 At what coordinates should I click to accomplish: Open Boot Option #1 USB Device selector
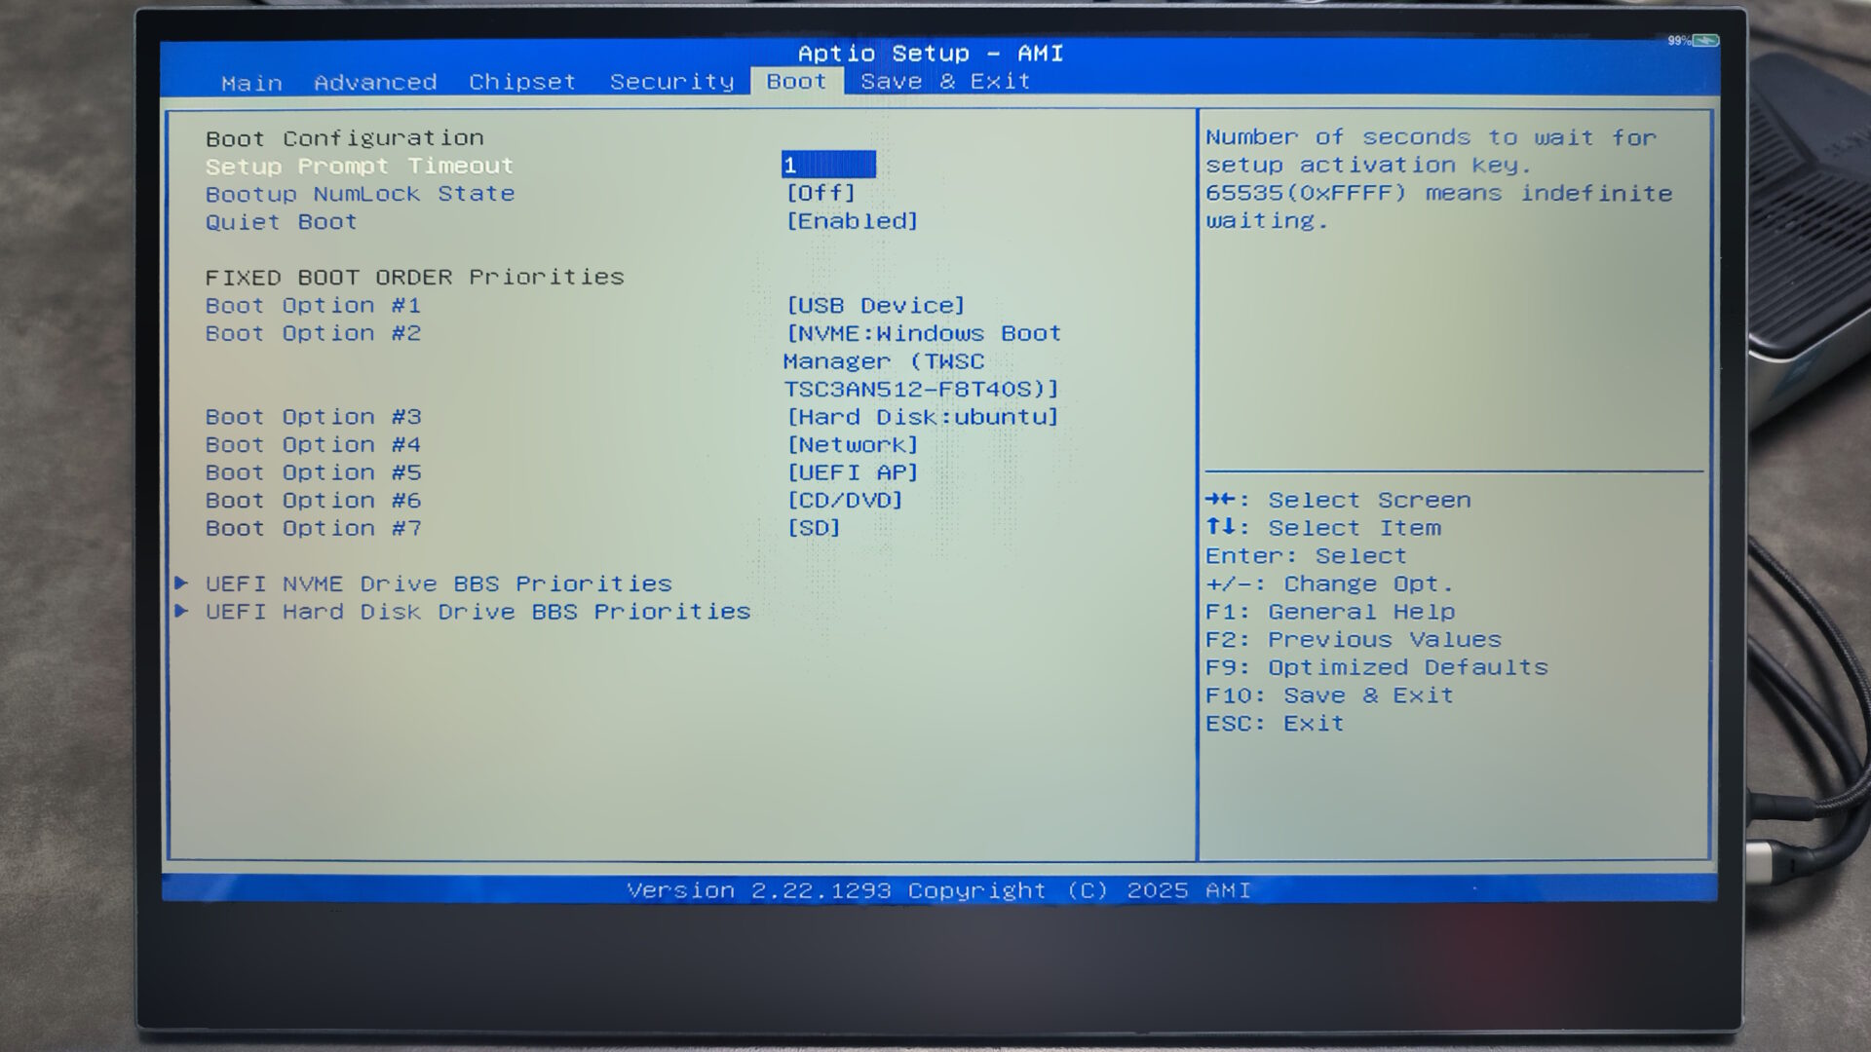(874, 306)
